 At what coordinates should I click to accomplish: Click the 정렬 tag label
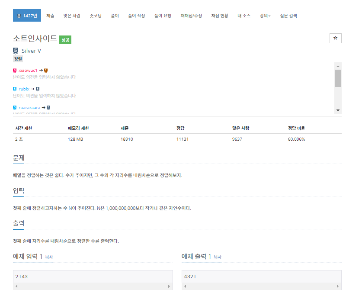(x=18, y=59)
